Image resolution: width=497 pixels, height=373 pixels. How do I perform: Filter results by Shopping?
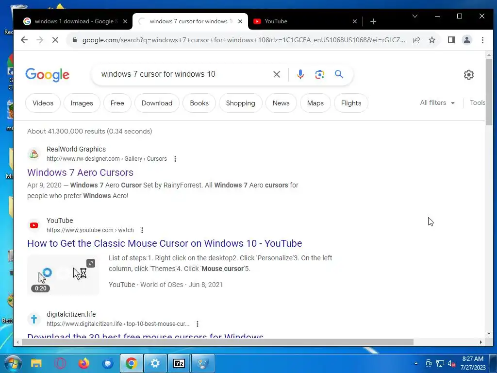point(241,103)
